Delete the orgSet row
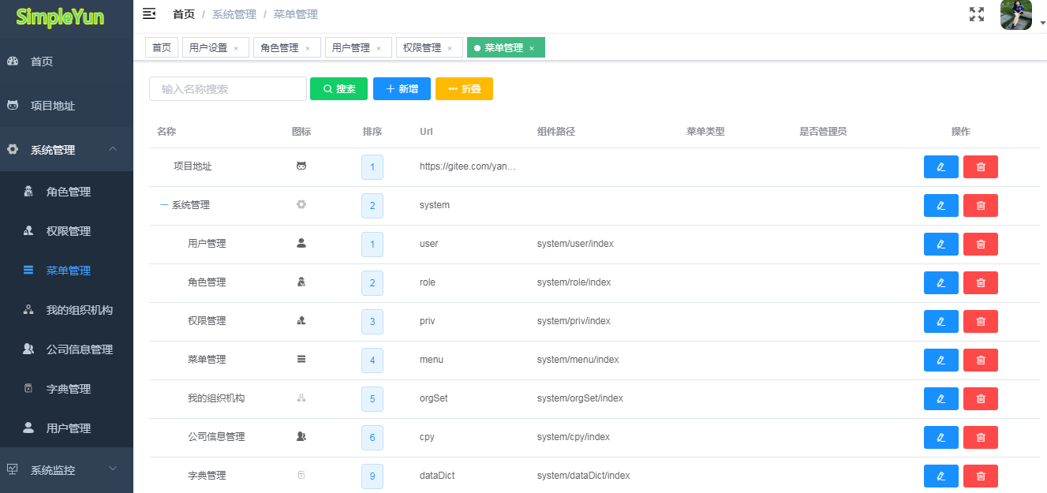Viewport: 1047px width, 493px height. click(981, 398)
